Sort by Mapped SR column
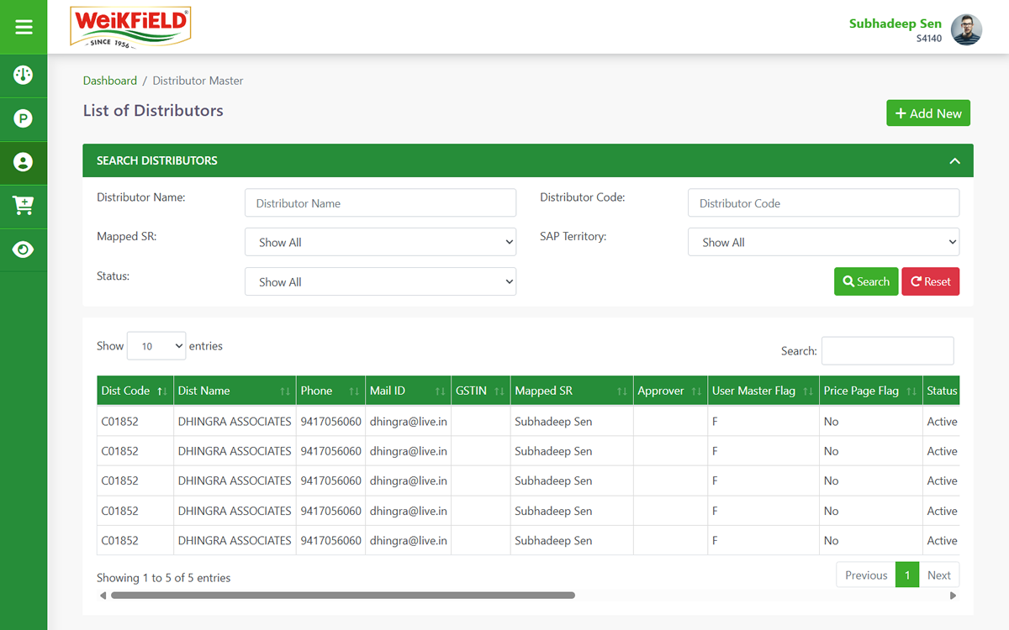The width and height of the screenshot is (1009, 630). coord(571,391)
